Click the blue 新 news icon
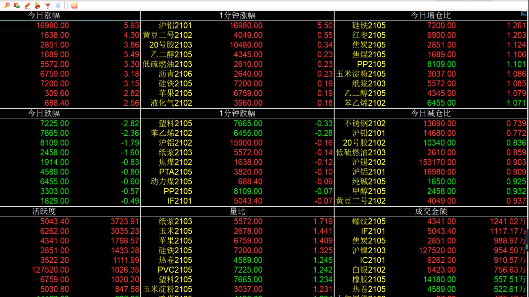This screenshot has height=297, width=529. pos(58,5)
